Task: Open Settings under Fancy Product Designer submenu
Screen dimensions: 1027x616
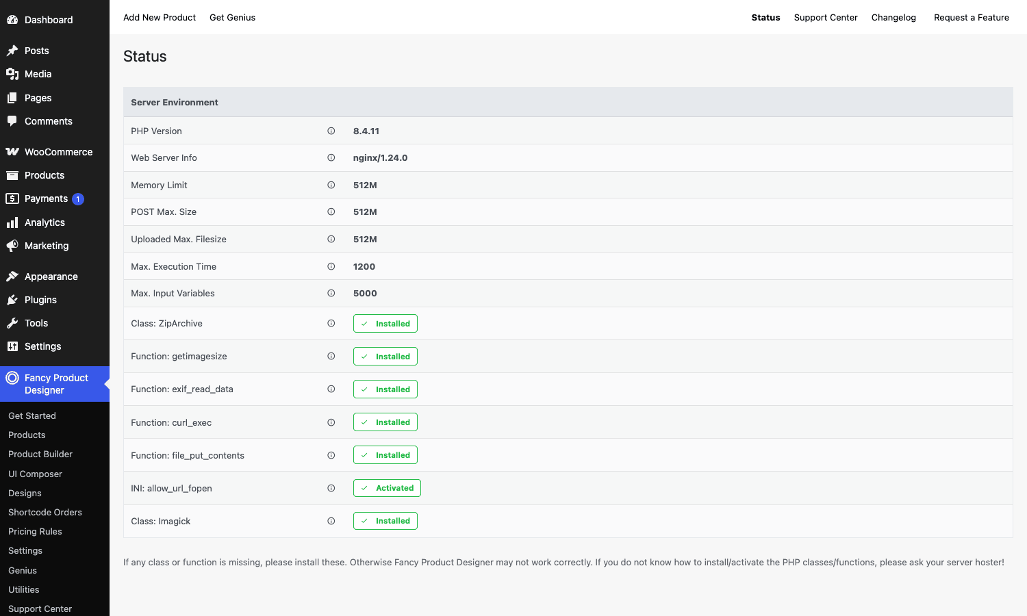Action: click(25, 550)
